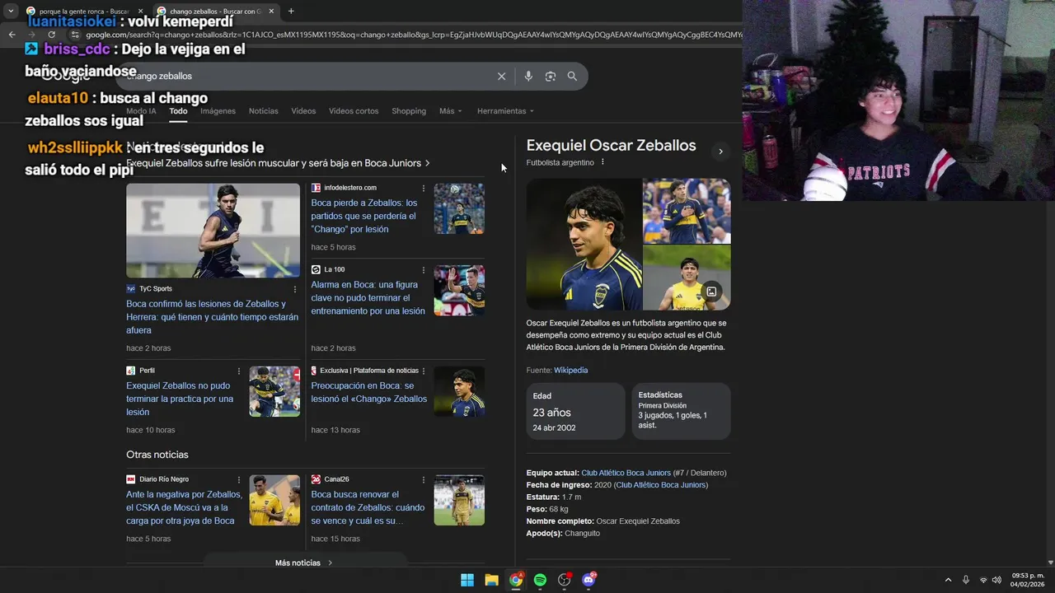Open the Edad 23 años card
1055x593 pixels.
point(575,411)
